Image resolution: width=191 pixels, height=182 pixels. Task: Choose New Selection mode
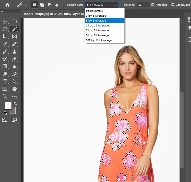pyautogui.click(x=35, y=5)
